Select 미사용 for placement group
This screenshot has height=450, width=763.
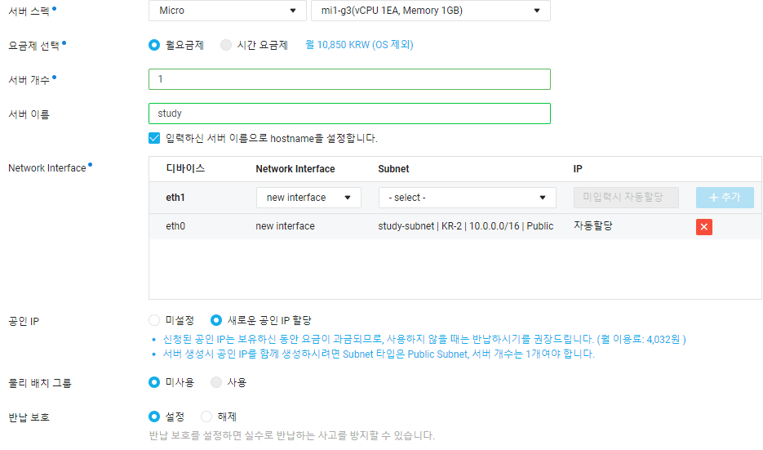[x=154, y=381]
